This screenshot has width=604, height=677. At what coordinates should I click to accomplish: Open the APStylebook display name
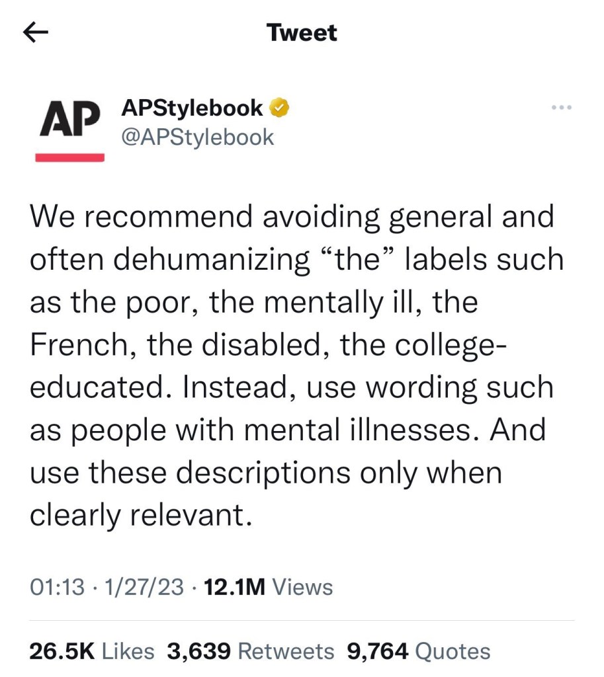pyautogui.click(x=193, y=107)
